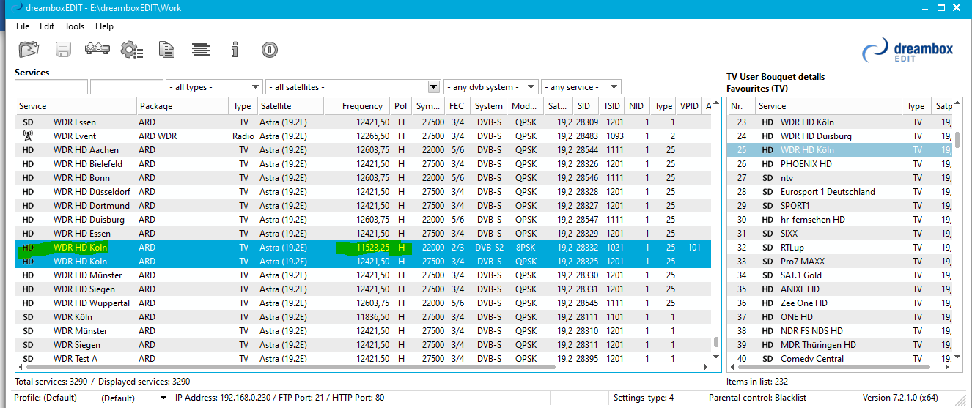Click the second services search input field
Image resolution: width=972 pixels, height=408 pixels.
127,87
